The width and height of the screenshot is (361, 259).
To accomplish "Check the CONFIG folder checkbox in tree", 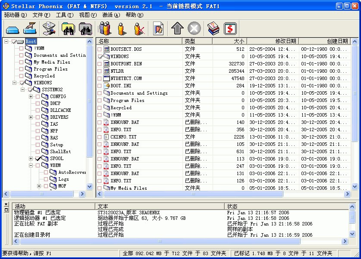I will pos(38,97).
